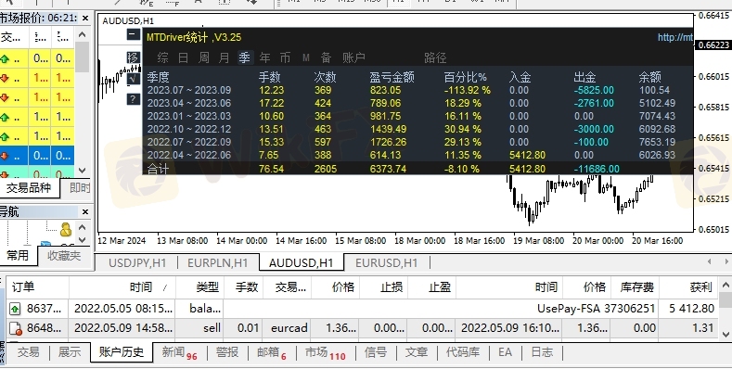Open the ? help button beside panel

[133, 99]
